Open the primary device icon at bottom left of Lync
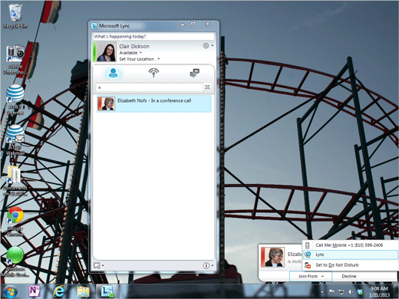399x299 pixels. [x=97, y=265]
